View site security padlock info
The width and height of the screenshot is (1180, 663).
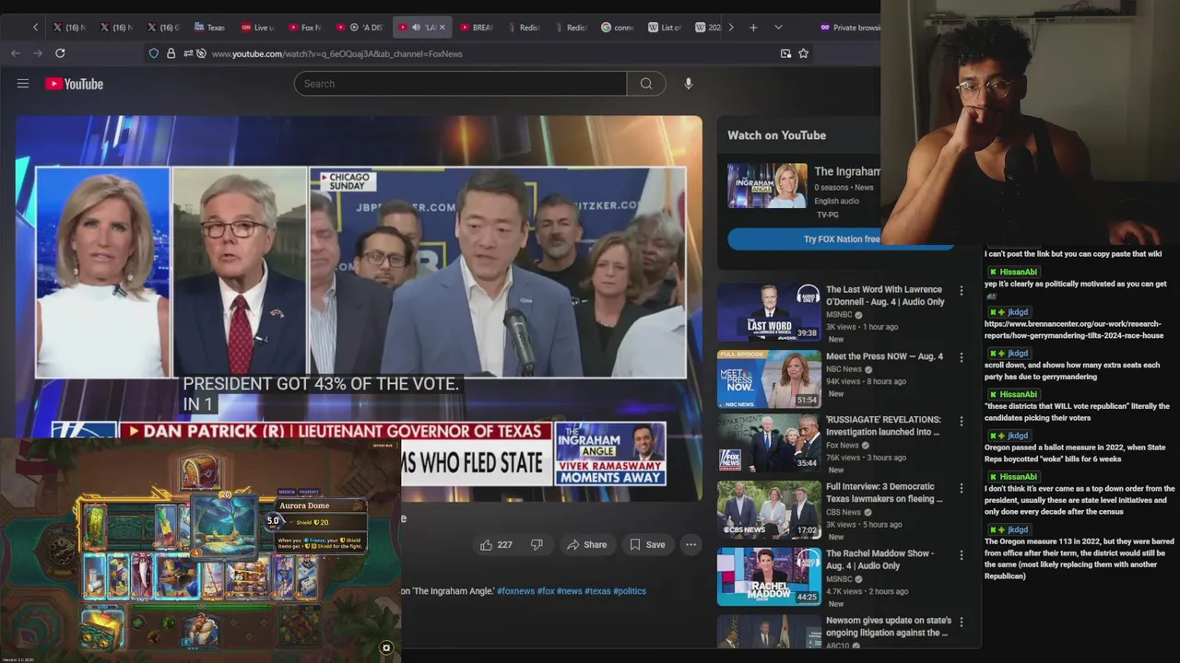171,53
